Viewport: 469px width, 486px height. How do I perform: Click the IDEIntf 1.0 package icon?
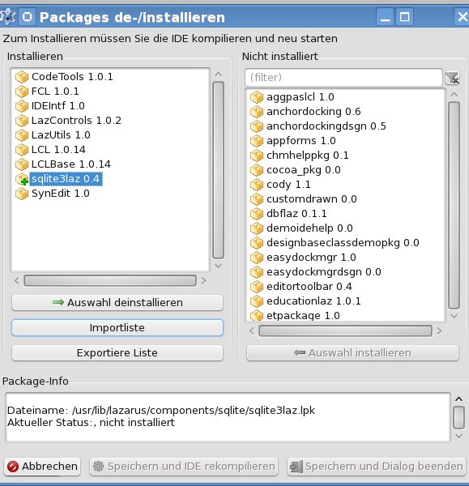22,106
